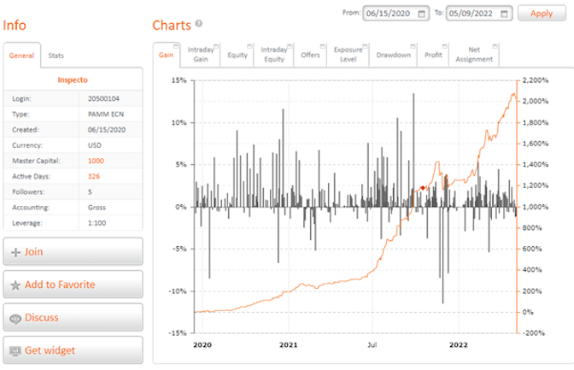
Task: Pop out the Offers tab icon
Action: [323, 46]
